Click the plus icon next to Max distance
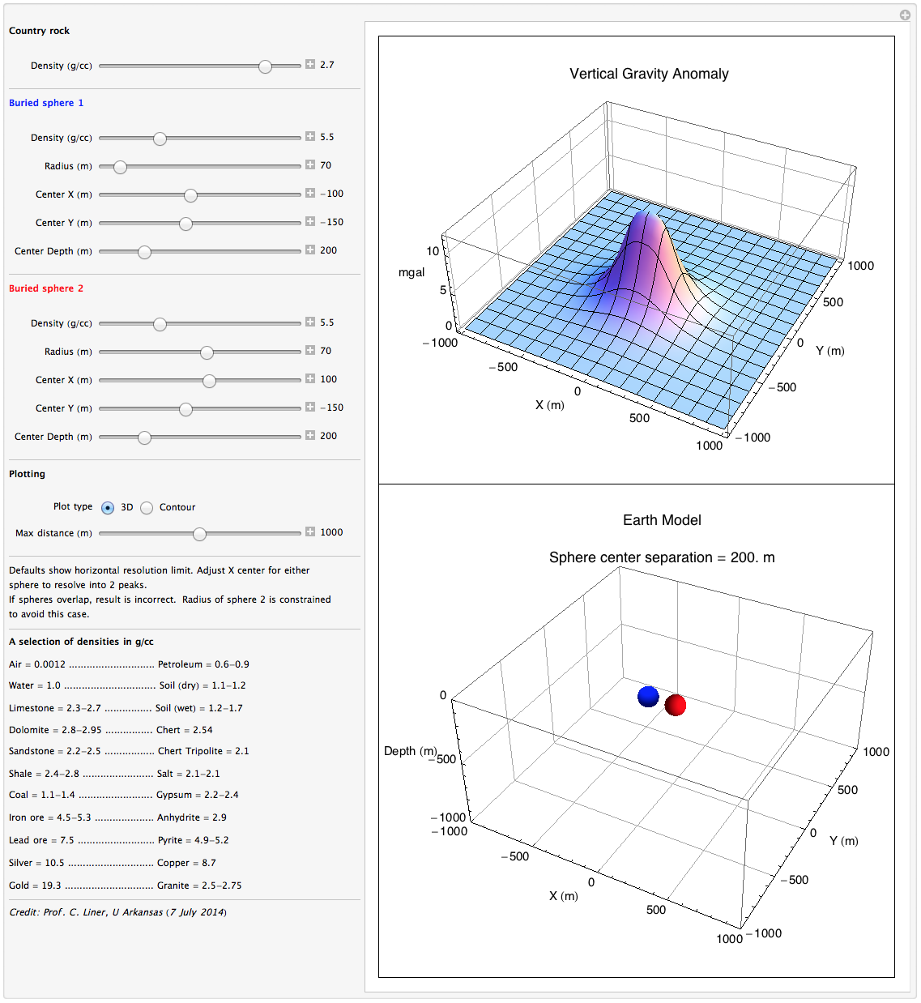Image resolution: width=921 pixels, height=1003 pixels. click(x=309, y=532)
